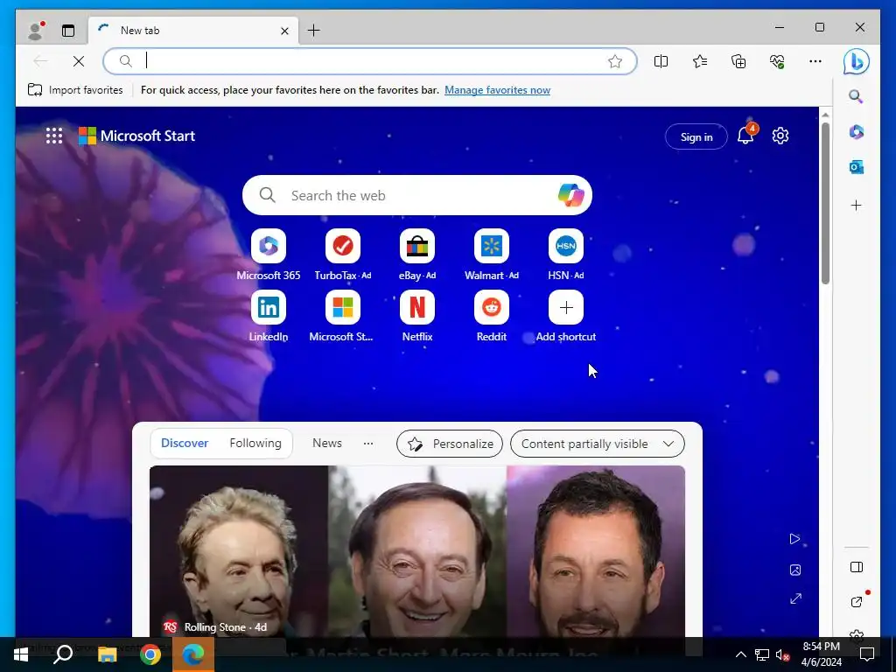Open the Edge profile icon
Viewport: 896px width, 672px height.
36,31
